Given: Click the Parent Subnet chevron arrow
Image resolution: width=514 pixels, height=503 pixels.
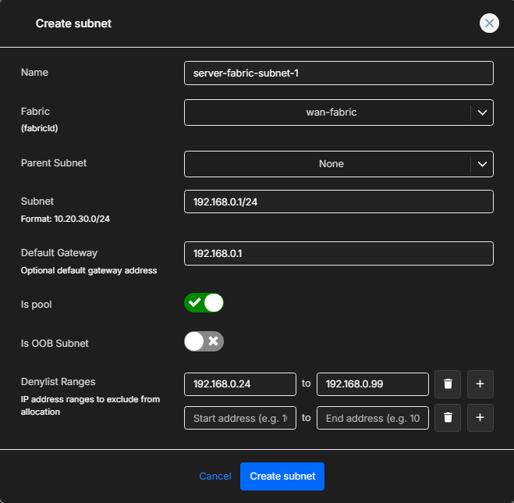Looking at the screenshot, I should 482,164.
